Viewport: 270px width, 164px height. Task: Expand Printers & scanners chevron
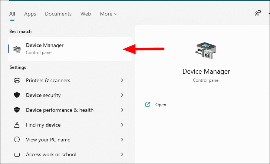point(122,80)
